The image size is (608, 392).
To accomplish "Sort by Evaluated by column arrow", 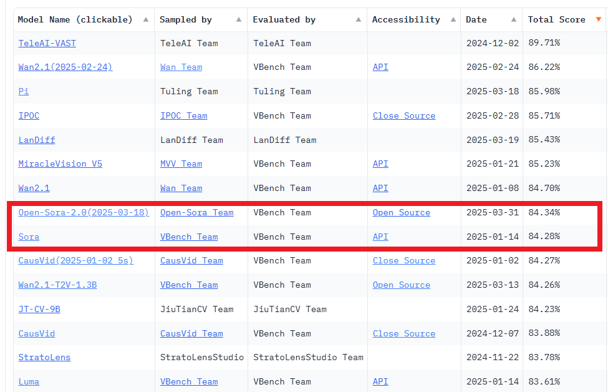I will (x=359, y=19).
